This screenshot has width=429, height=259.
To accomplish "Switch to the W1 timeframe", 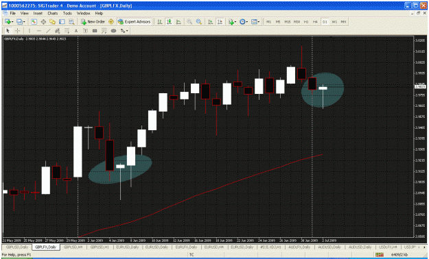I will tap(334, 22).
